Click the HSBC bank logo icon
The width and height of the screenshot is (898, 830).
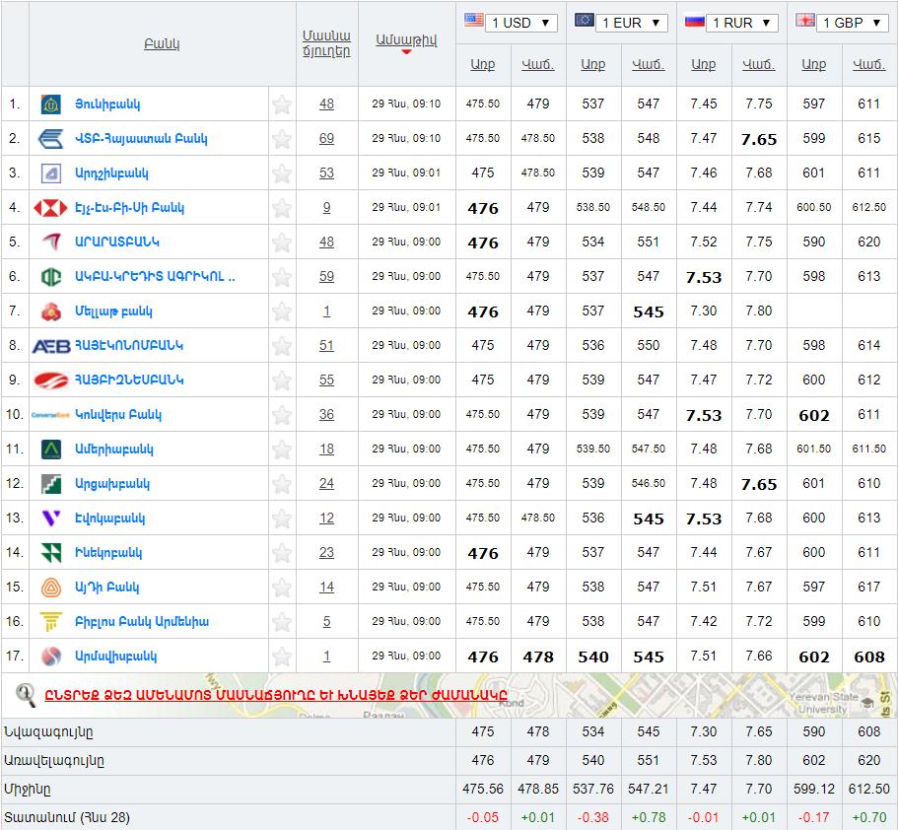coord(51,208)
